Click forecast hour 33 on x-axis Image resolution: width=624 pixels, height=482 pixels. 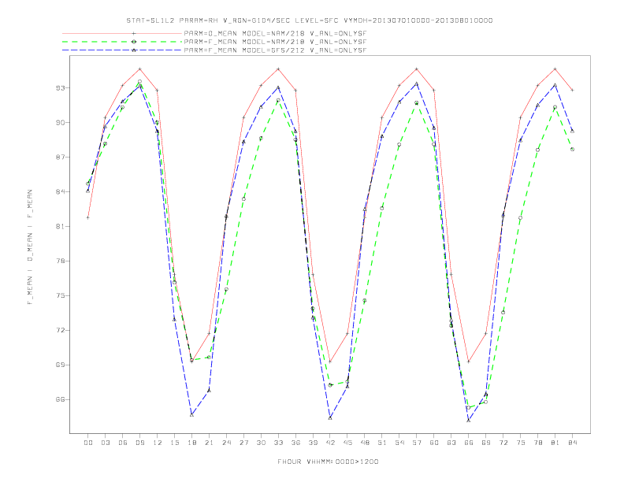point(278,443)
